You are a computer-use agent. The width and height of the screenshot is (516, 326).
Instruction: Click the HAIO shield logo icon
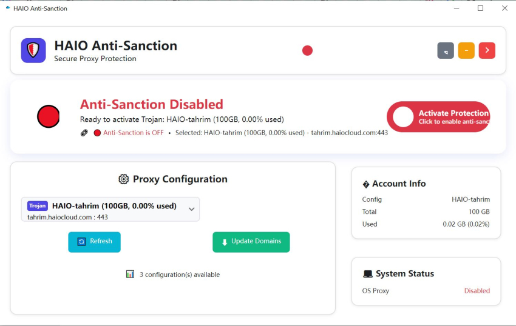click(x=33, y=50)
